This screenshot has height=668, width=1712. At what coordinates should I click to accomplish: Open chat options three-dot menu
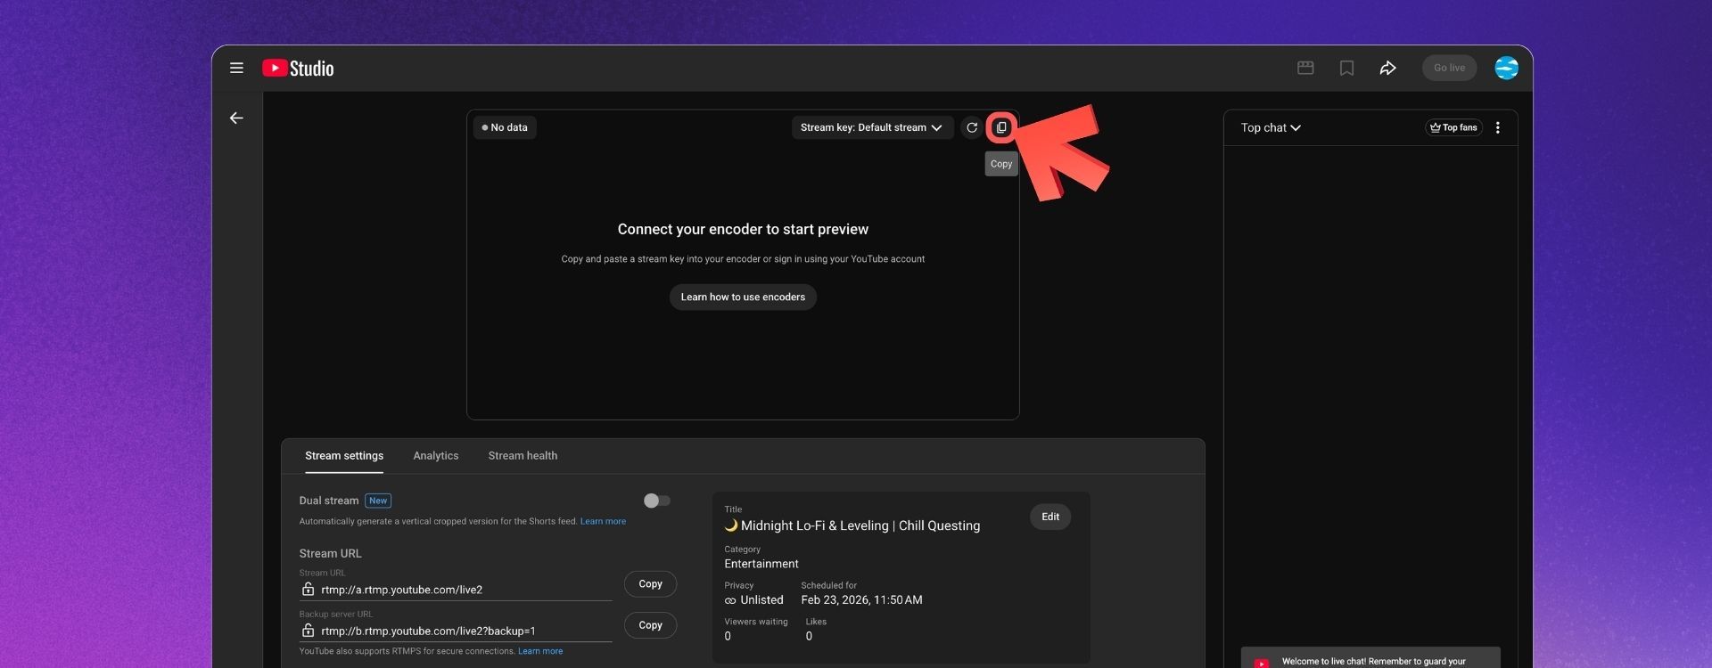click(1498, 127)
